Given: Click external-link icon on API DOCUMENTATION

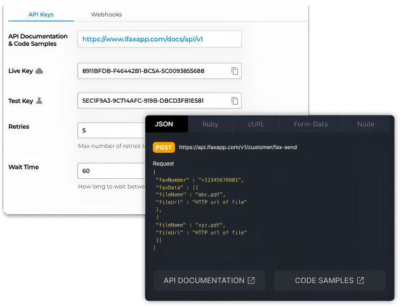Looking at the screenshot, I should click(x=251, y=280).
